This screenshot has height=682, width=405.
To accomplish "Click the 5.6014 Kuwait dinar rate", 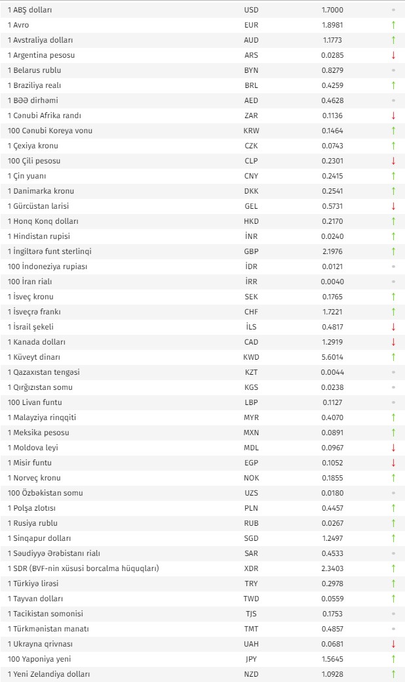I will (332, 357).
